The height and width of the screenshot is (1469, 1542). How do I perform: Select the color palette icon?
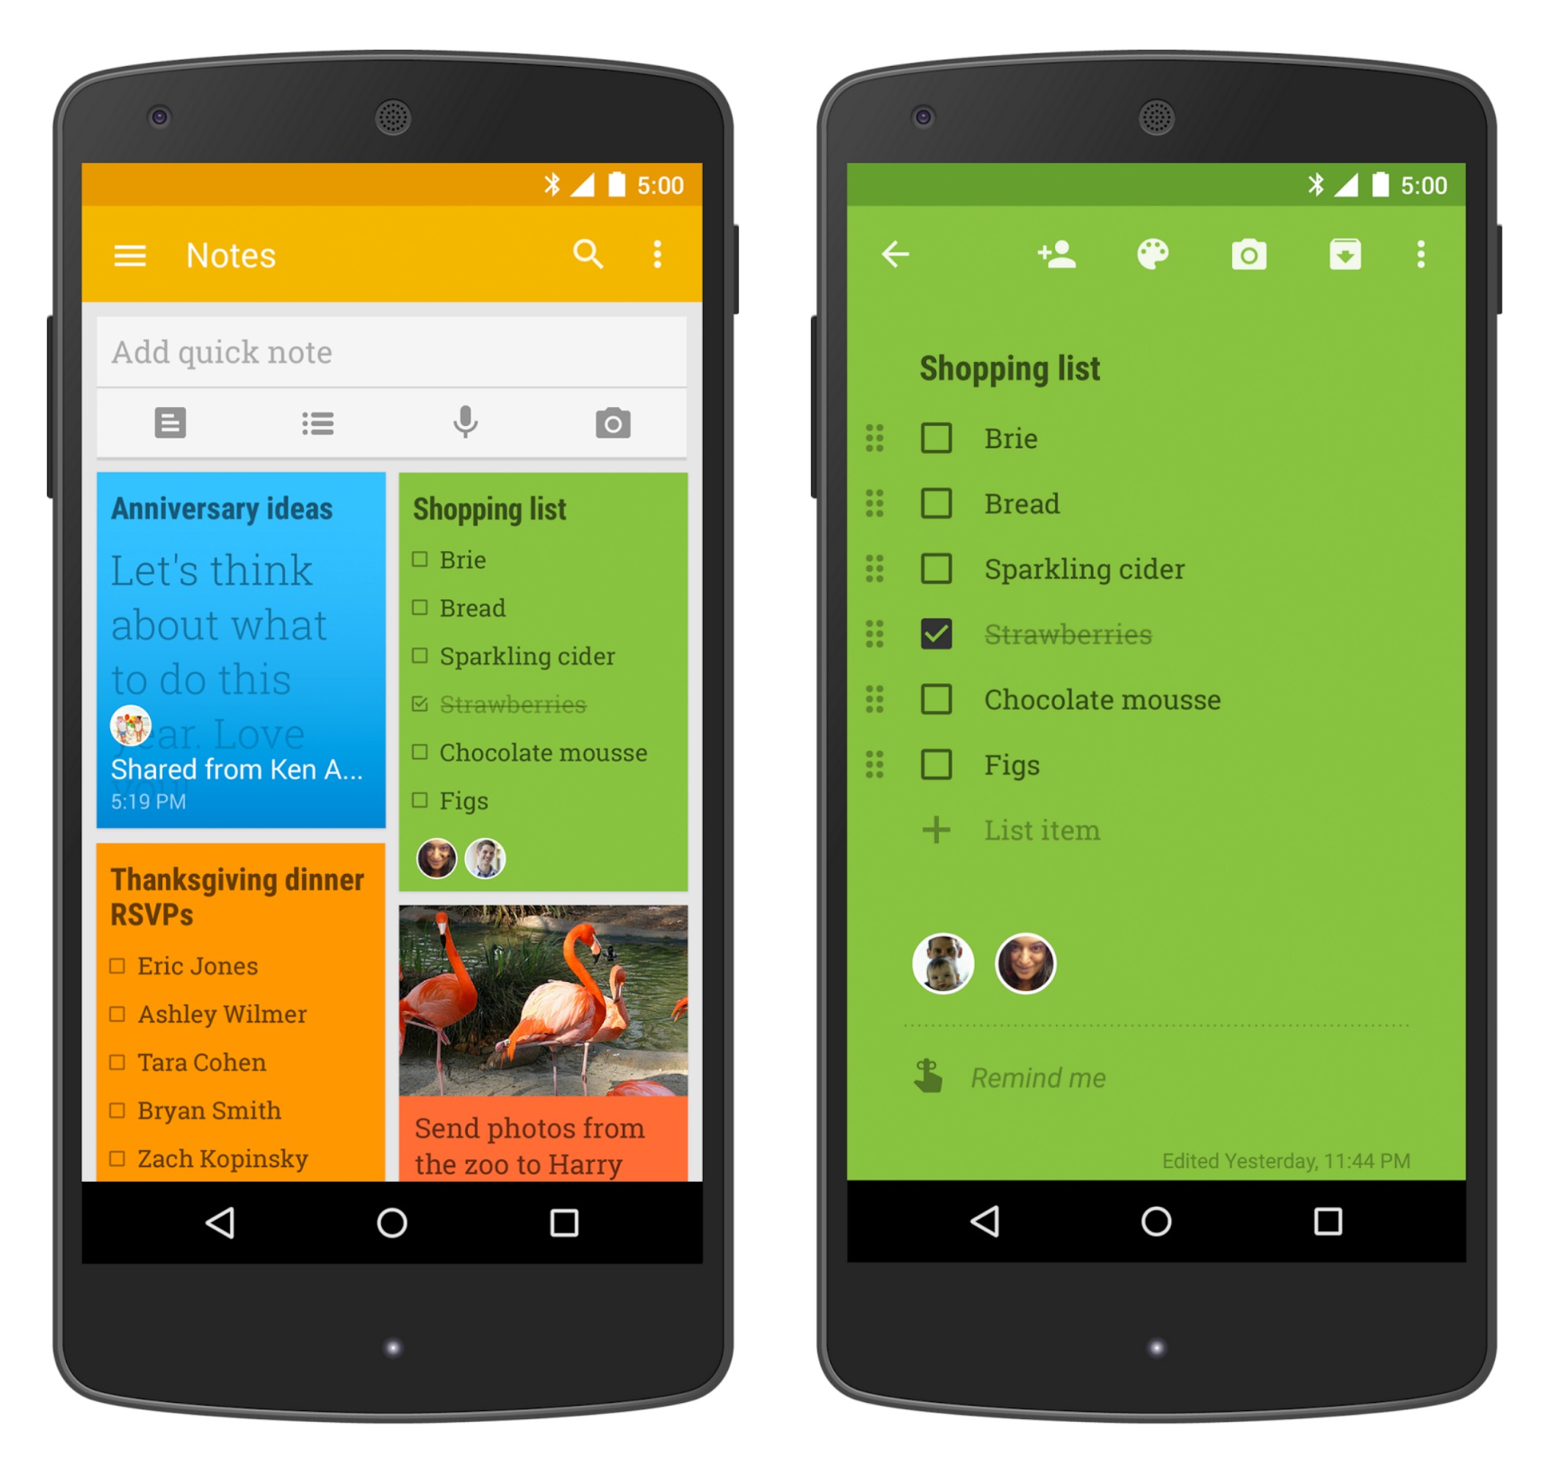click(x=1155, y=253)
